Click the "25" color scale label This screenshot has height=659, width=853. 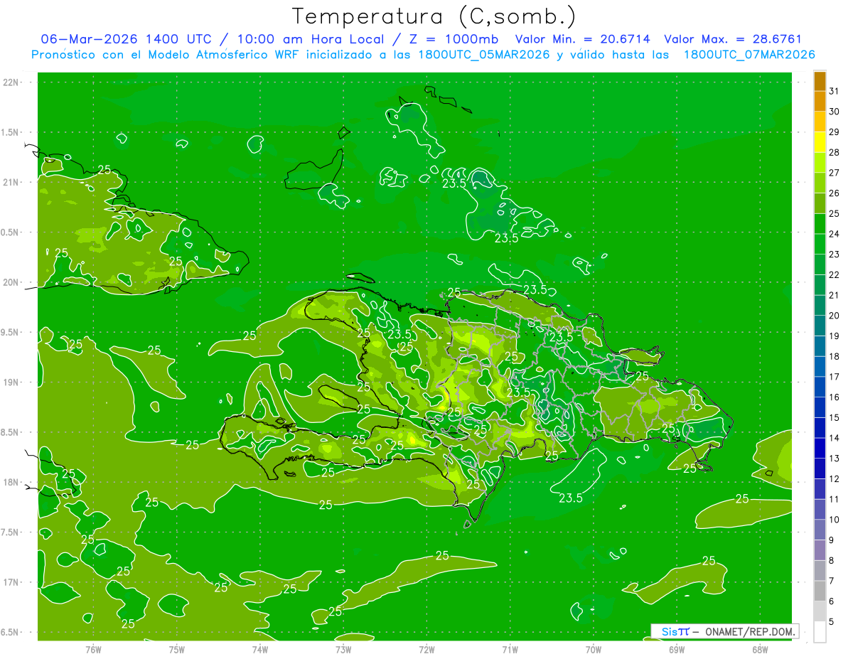(x=834, y=214)
